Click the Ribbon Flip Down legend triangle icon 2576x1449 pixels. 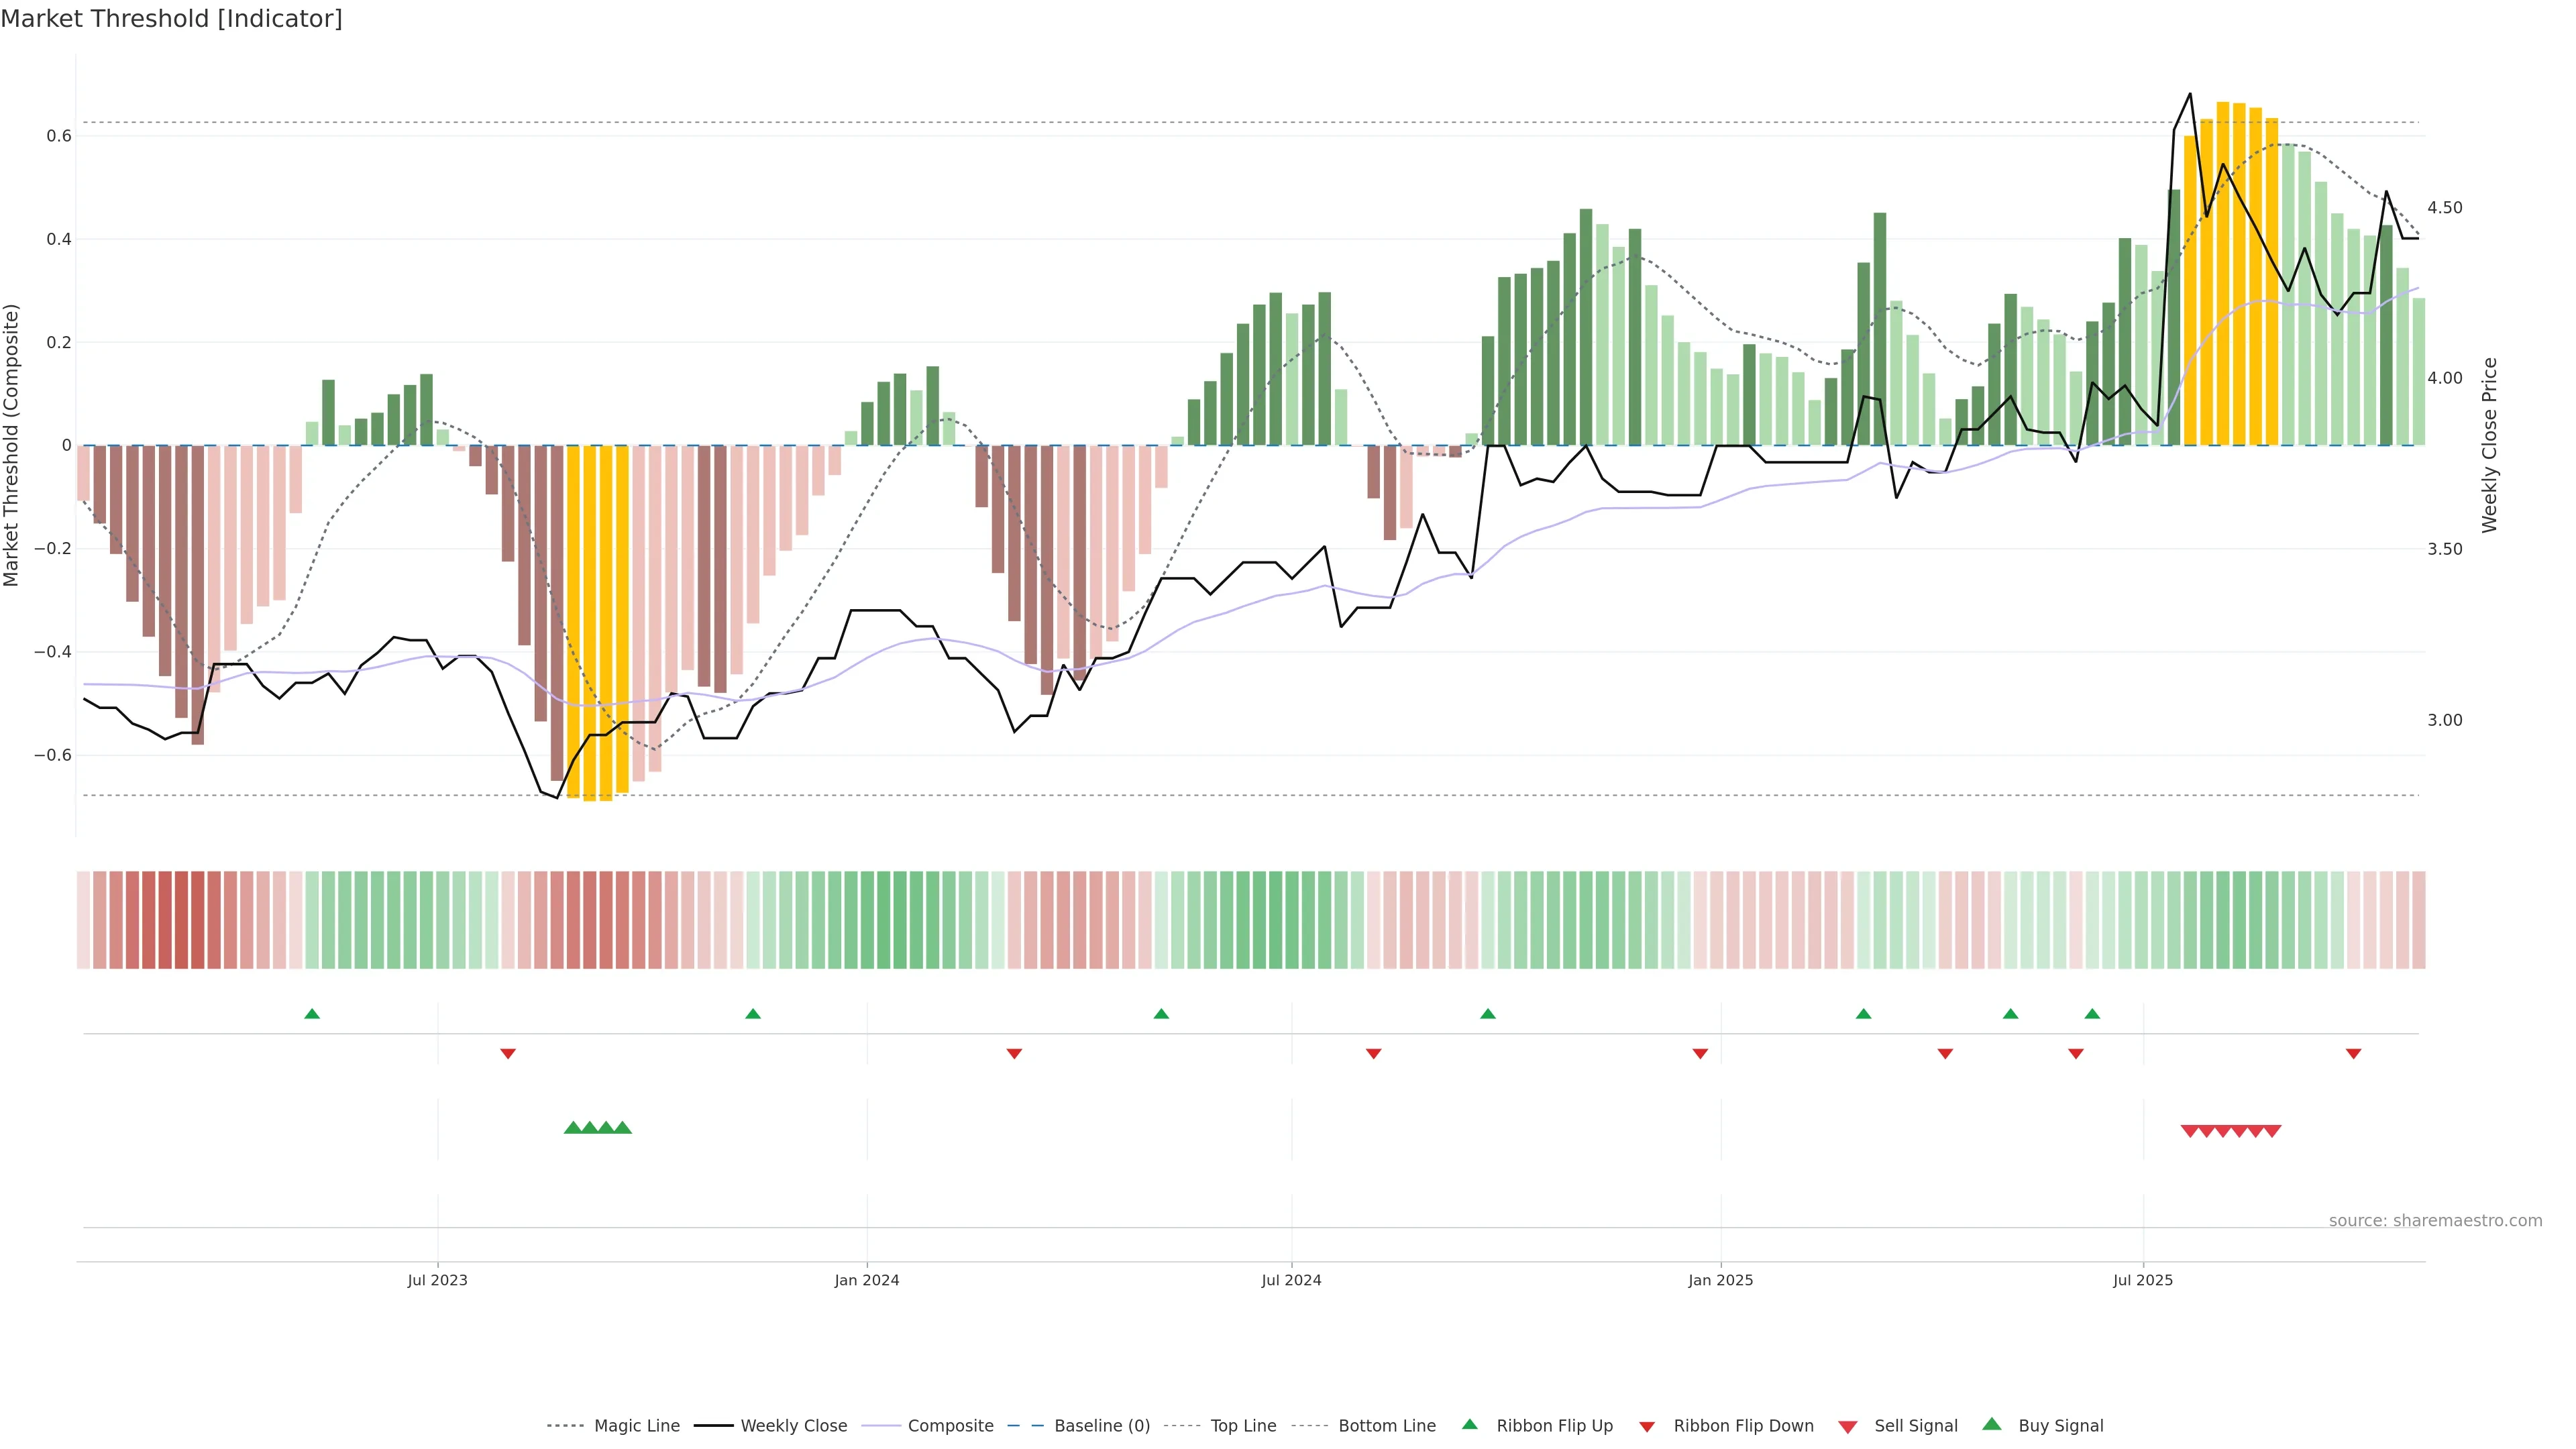click(1646, 1427)
